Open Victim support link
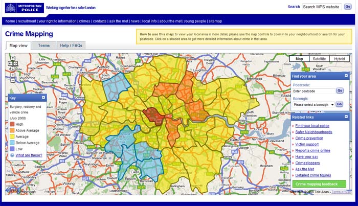The image size is (358, 206). point(307,144)
